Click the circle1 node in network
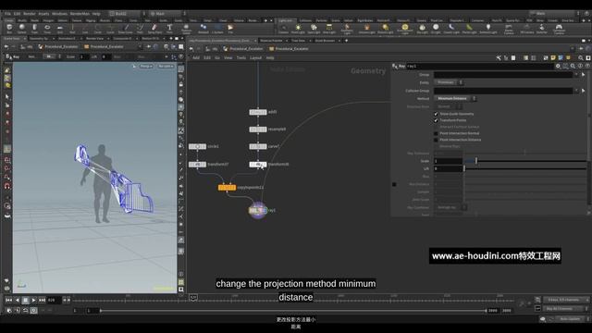 197,146
